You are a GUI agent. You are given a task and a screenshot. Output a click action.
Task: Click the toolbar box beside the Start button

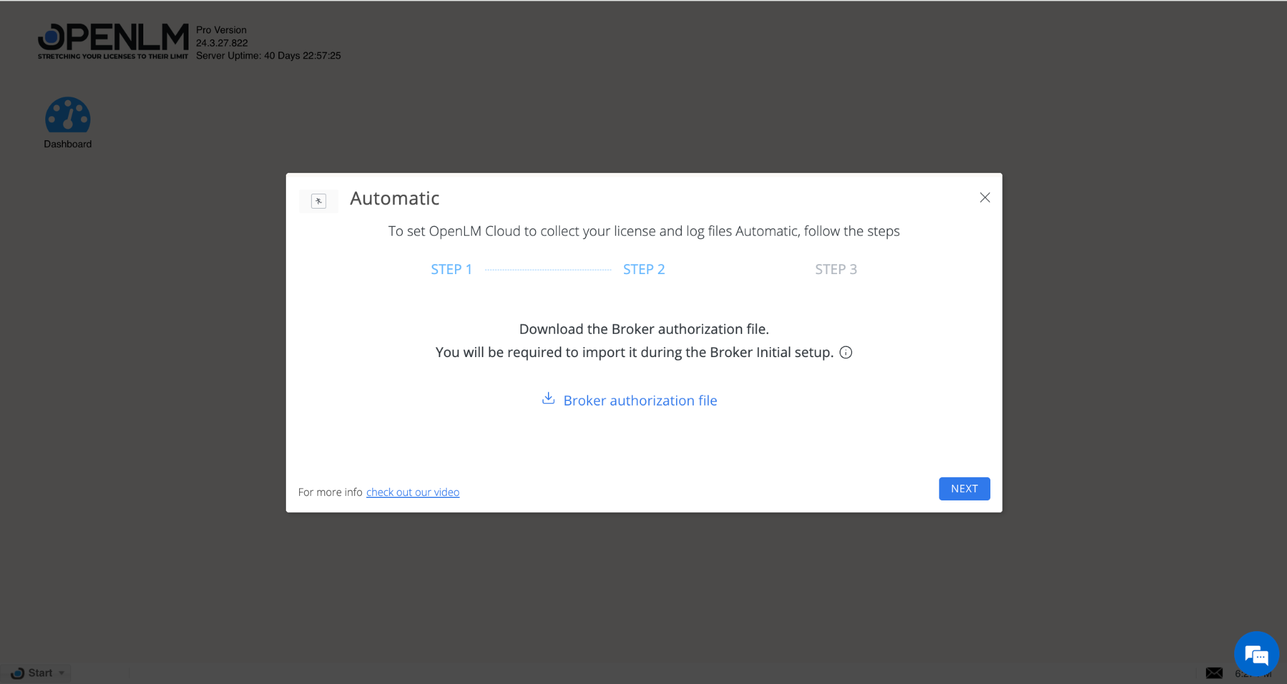(101, 673)
